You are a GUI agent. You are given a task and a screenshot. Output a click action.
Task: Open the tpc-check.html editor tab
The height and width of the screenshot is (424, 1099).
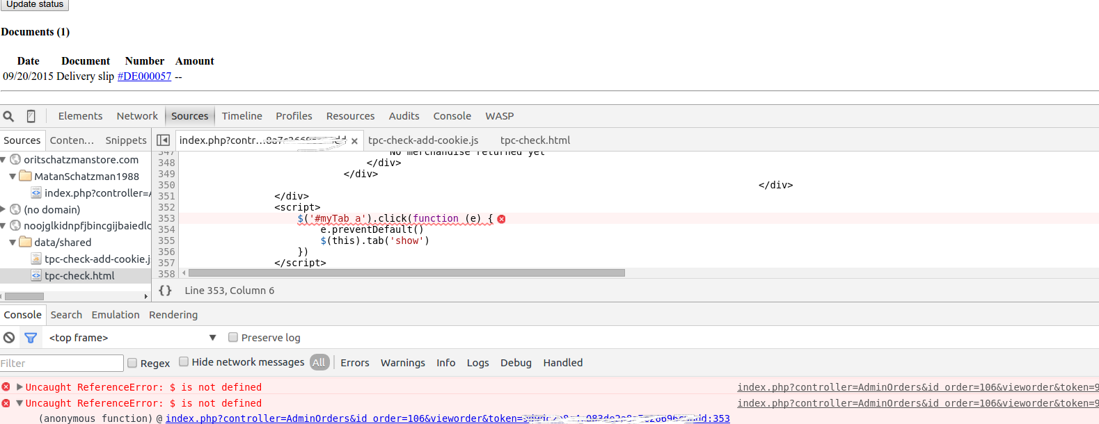pos(535,140)
